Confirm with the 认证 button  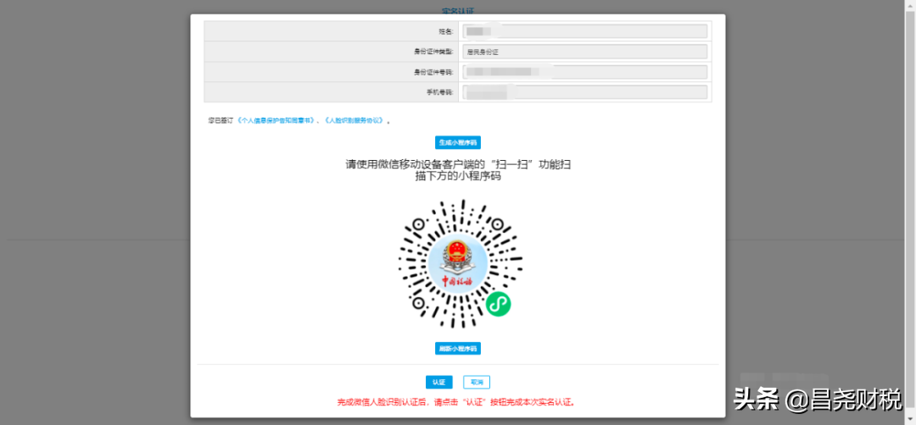(438, 383)
